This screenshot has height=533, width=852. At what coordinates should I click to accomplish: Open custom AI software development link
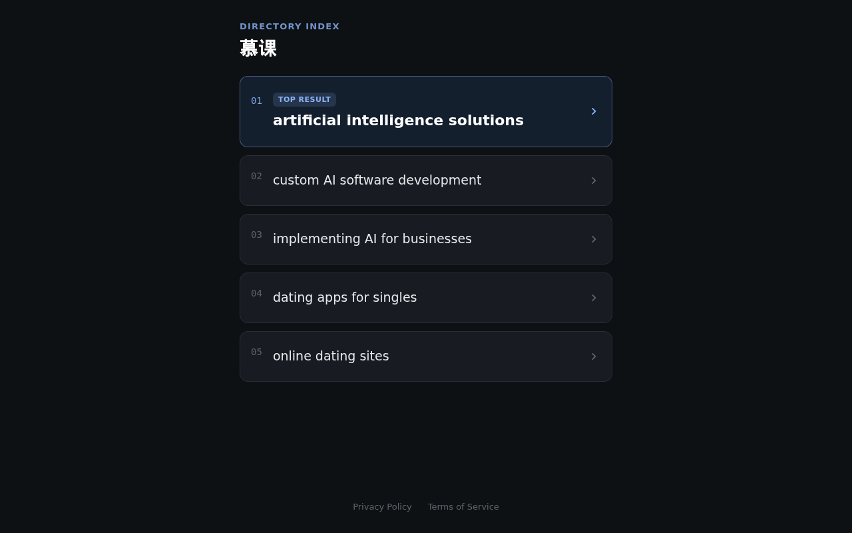tap(426, 181)
